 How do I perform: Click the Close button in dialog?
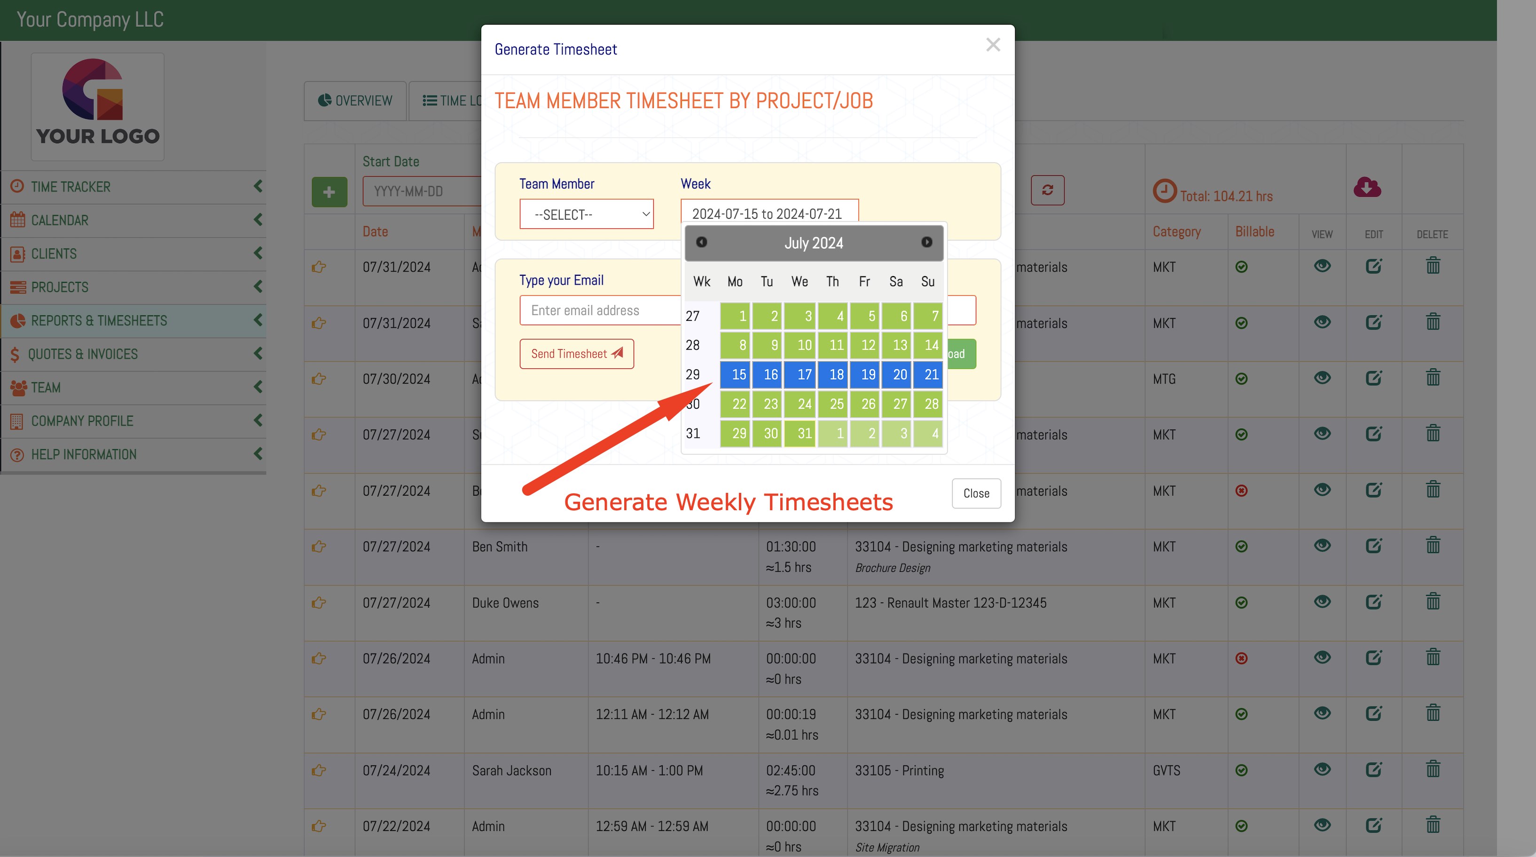975,493
